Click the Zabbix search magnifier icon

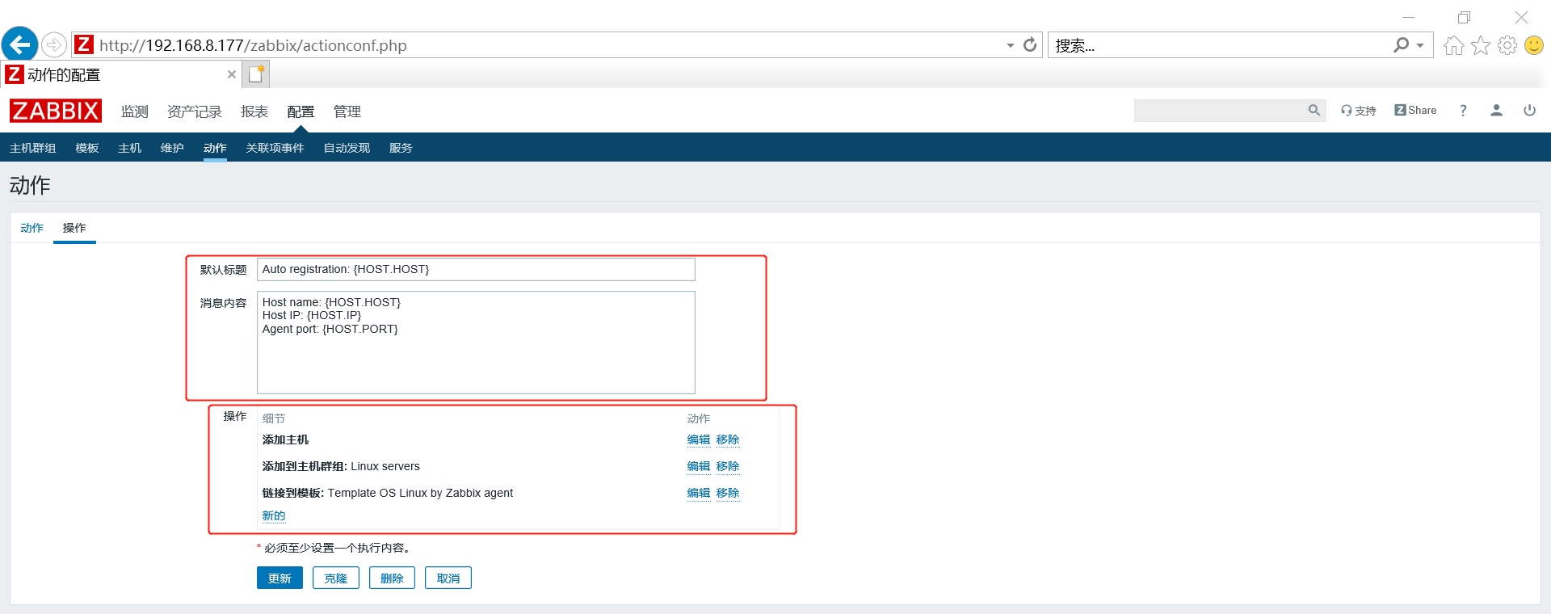(x=1314, y=111)
